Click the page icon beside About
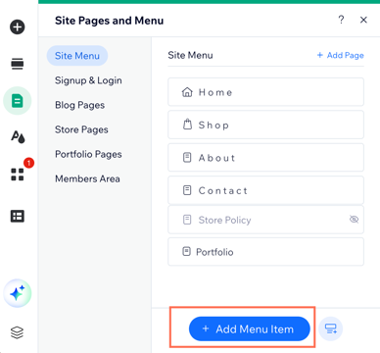The width and height of the screenshot is (380, 353). coord(187,158)
